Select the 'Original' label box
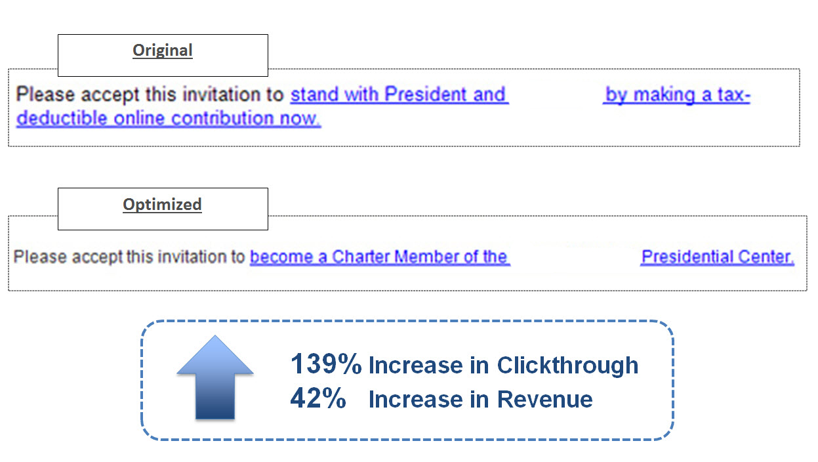Screen dimensions: 818x462 163,55
